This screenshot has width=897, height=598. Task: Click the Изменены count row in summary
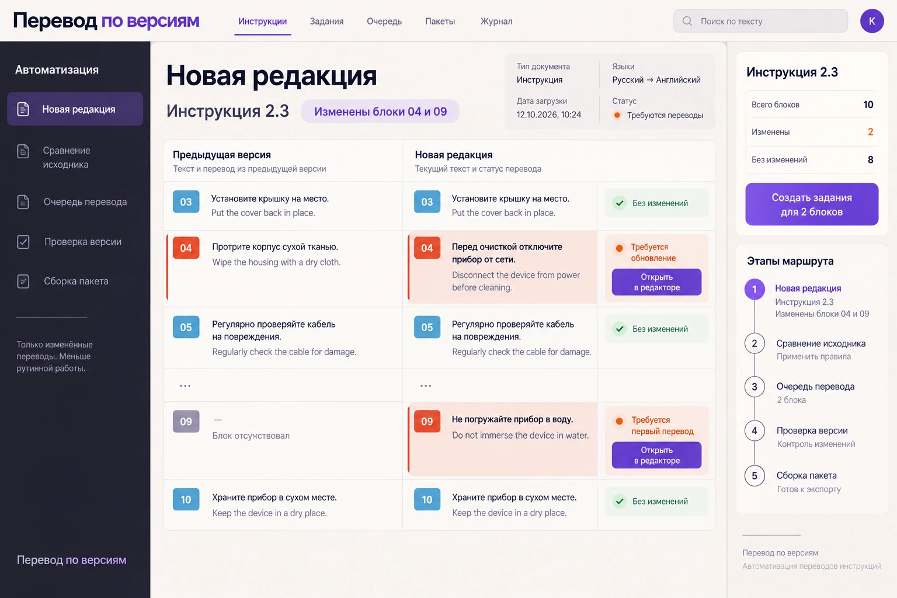coord(812,132)
